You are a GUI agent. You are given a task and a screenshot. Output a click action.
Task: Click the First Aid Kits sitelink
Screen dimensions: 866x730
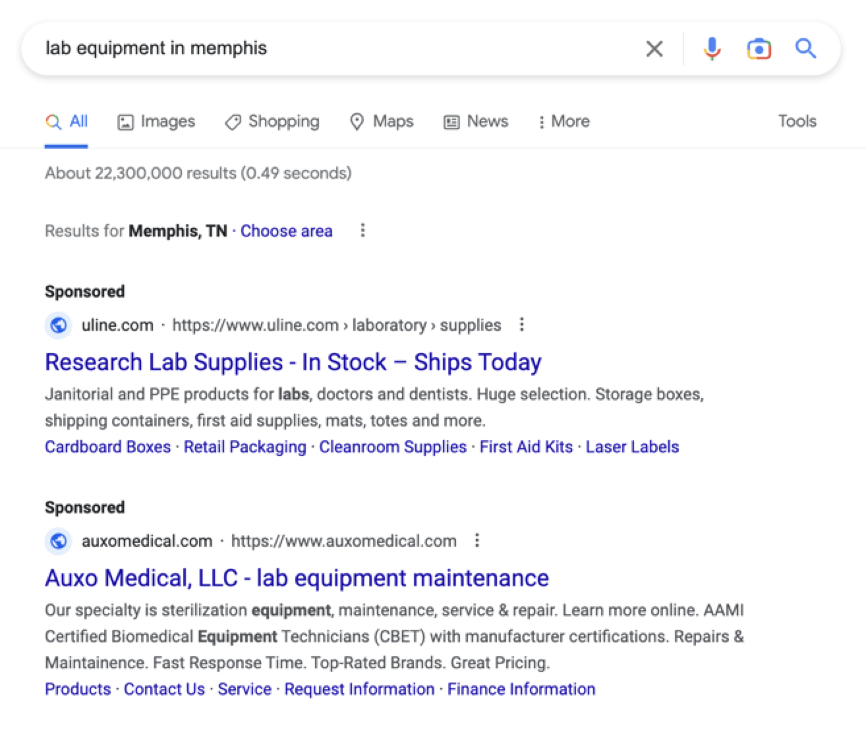(x=526, y=447)
